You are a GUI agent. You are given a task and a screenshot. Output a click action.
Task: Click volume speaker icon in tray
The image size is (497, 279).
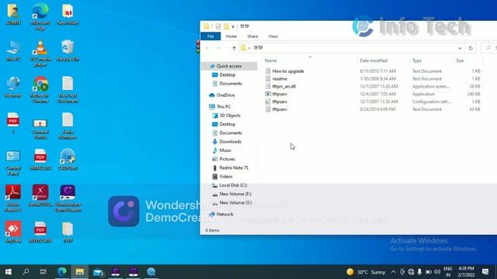click(437, 272)
